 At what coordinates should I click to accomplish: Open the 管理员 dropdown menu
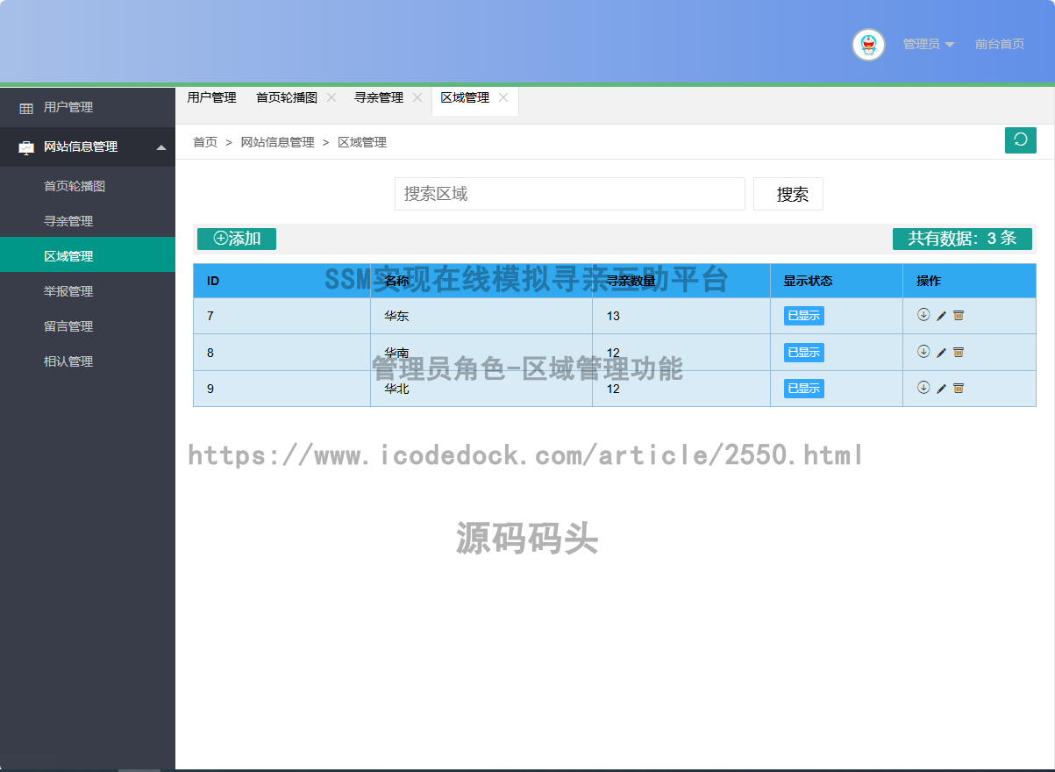[928, 44]
